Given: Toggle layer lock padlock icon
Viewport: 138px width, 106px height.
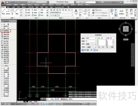Looking at the screenshot, I should pyautogui.click(x=55, y=15).
